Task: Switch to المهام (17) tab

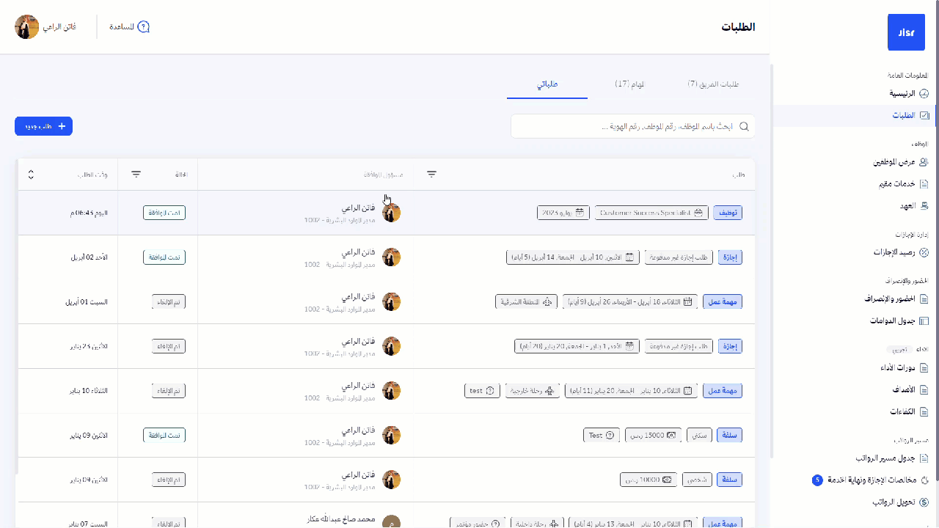Action: (x=629, y=84)
